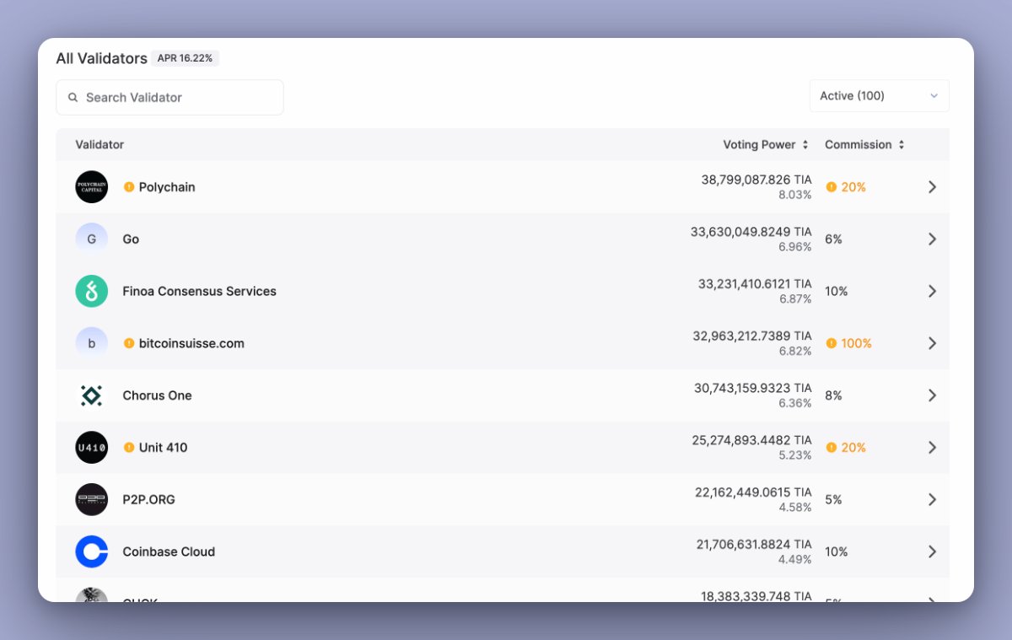
Task: Click warning icon beside bitcoinsuisse.com name
Action: click(129, 343)
